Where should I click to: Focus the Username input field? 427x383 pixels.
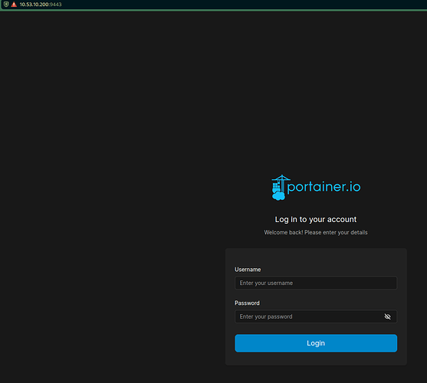pyautogui.click(x=316, y=283)
